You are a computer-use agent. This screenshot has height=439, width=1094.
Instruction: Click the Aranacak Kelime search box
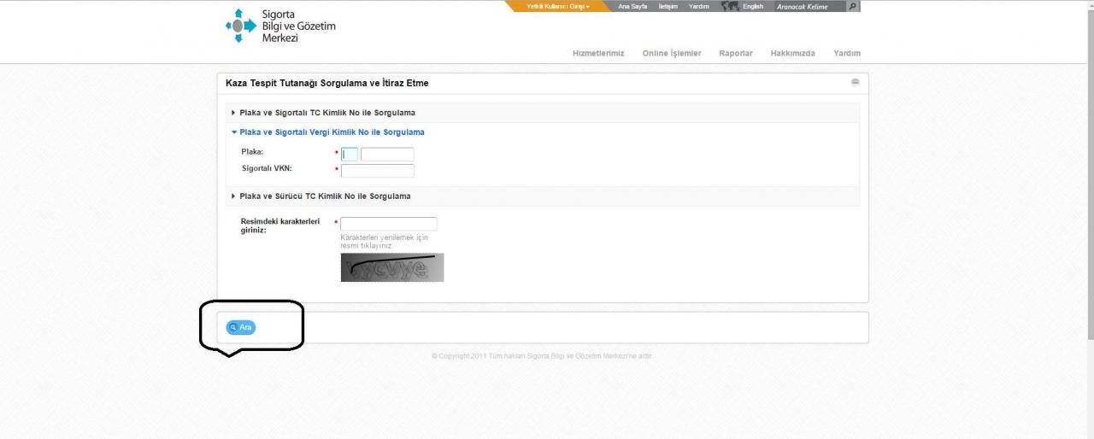809,6
